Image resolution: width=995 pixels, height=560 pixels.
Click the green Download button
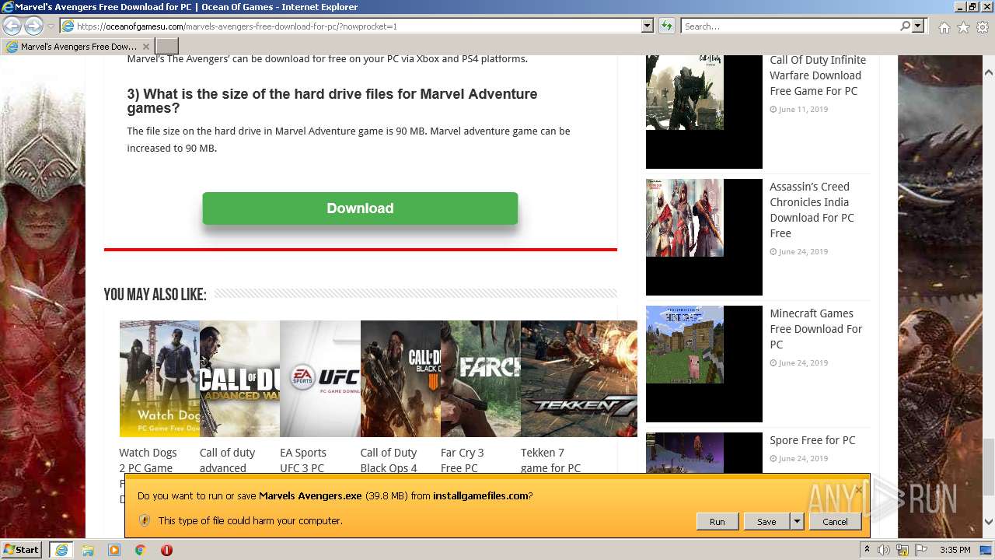coord(360,208)
